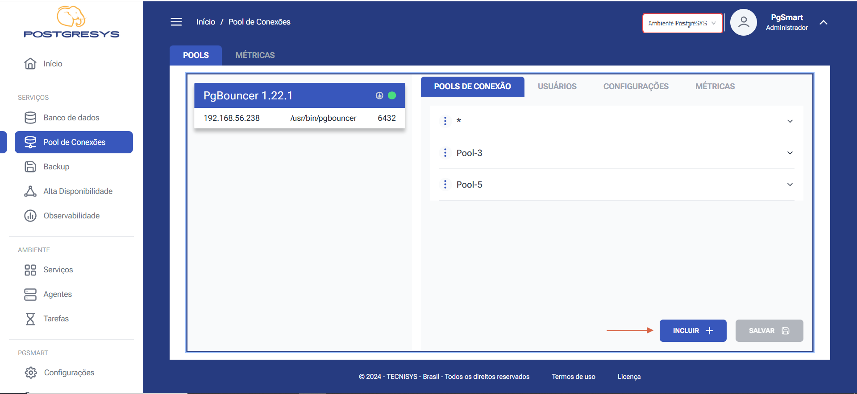Open Backup menu label
Viewport: 857px width, 394px height.
tap(56, 167)
